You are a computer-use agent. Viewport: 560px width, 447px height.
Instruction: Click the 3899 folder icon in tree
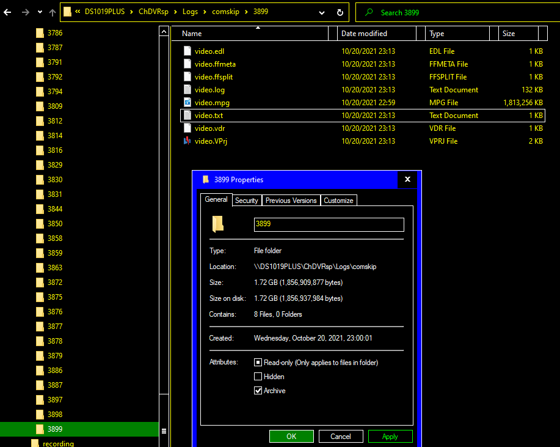pos(40,429)
